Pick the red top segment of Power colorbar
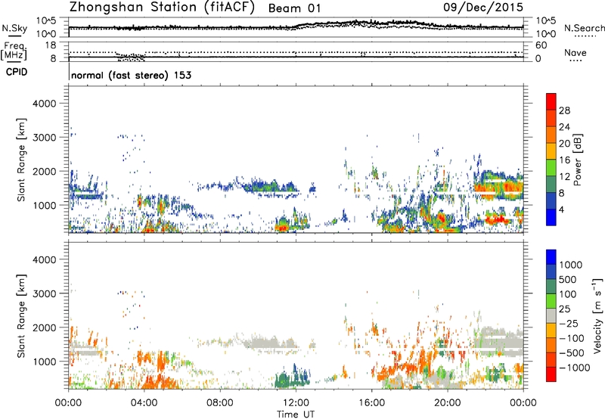 click(x=551, y=101)
